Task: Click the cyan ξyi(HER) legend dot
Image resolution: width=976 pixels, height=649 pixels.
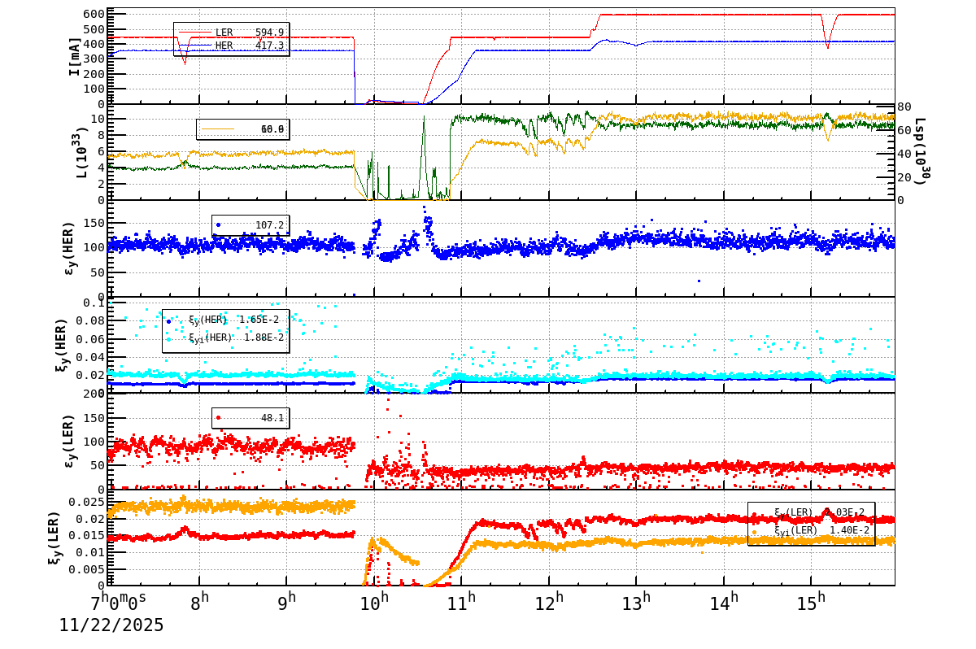Action: pos(168,339)
